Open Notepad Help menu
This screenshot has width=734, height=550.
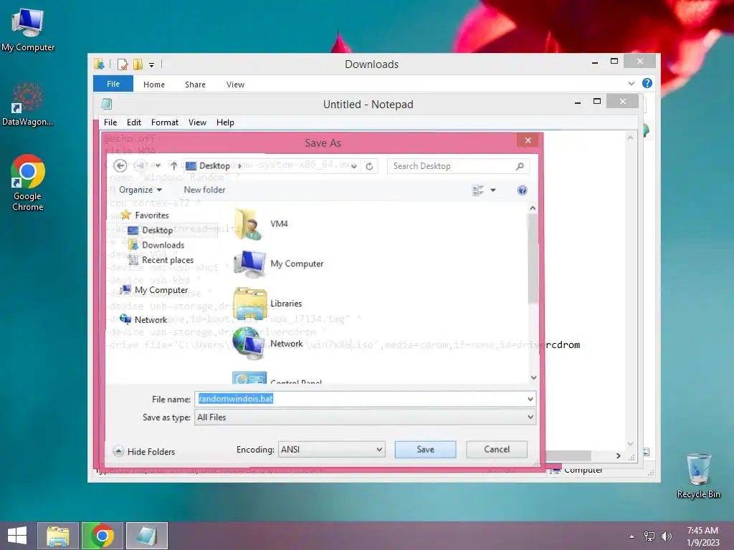point(225,122)
